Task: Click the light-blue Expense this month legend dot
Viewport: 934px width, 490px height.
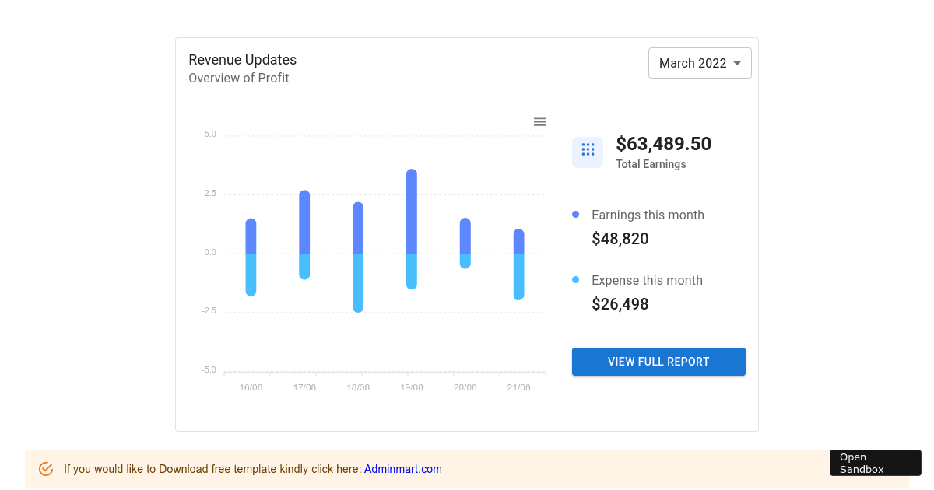Action: point(576,279)
